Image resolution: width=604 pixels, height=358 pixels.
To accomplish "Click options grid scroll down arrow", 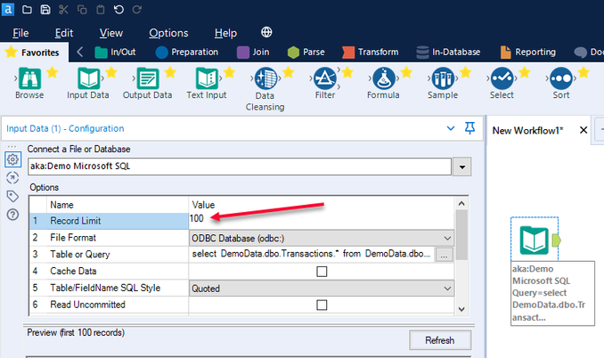I will [x=461, y=309].
